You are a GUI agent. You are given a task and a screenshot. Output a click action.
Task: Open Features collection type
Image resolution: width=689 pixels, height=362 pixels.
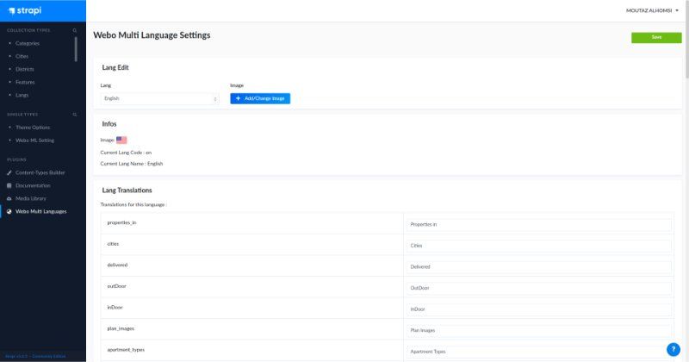tap(25, 82)
